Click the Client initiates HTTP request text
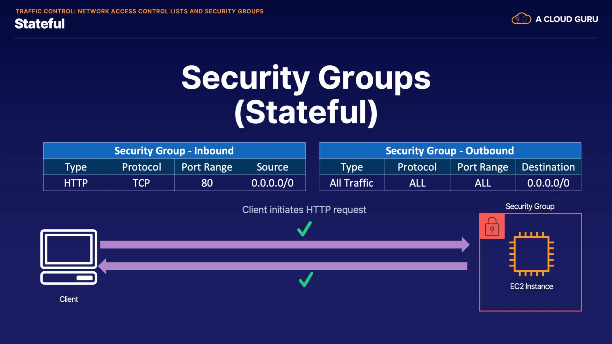 pyautogui.click(x=304, y=210)
